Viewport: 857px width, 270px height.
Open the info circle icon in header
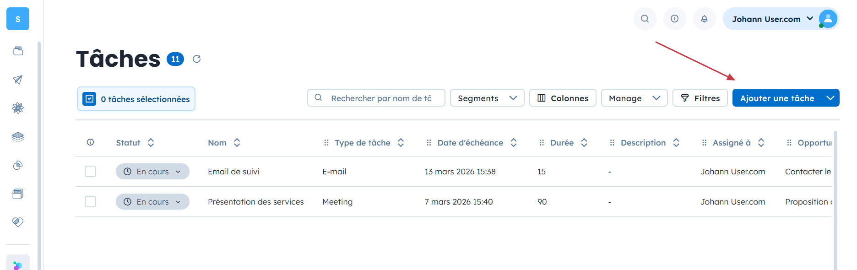pyautogui.click(x=674, y=19)
